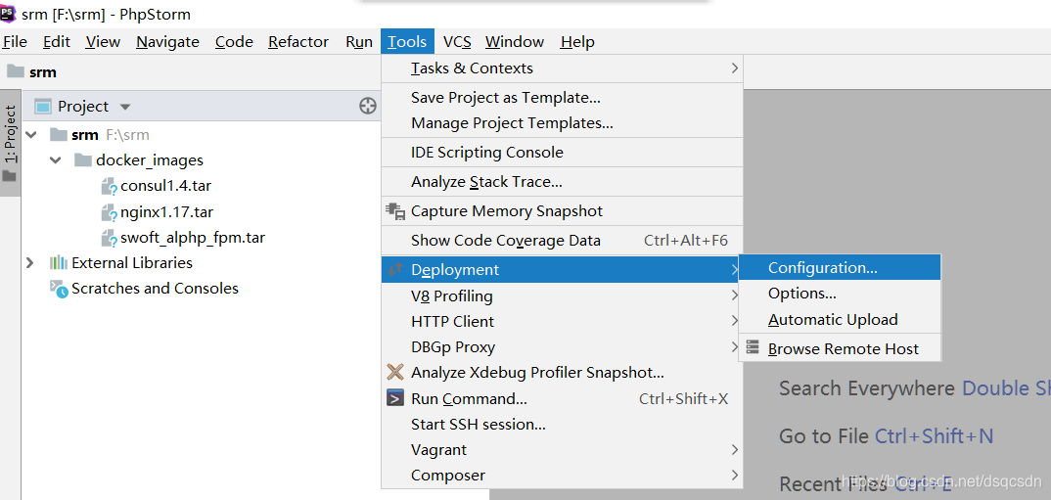
Task: Select the 1: Project side tab
Action: (10, 143)
